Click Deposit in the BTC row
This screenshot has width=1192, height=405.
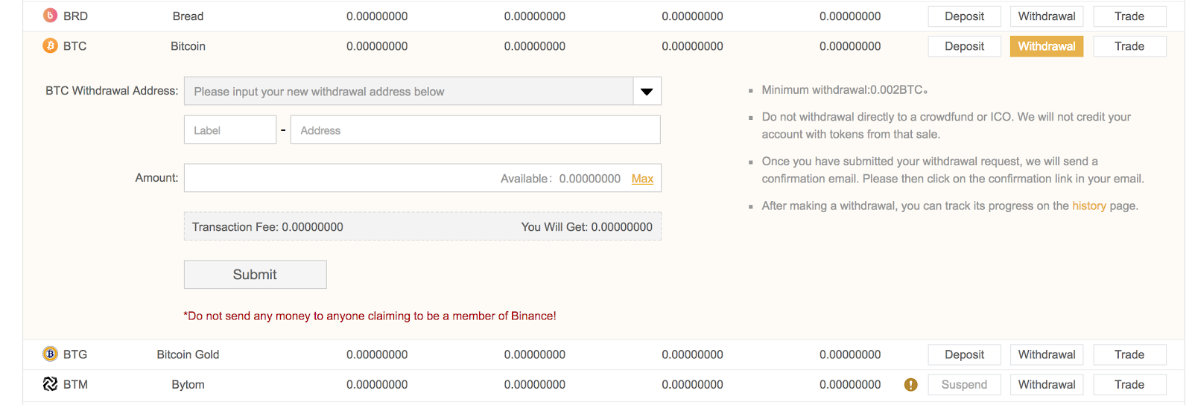(x=964, y=46)
